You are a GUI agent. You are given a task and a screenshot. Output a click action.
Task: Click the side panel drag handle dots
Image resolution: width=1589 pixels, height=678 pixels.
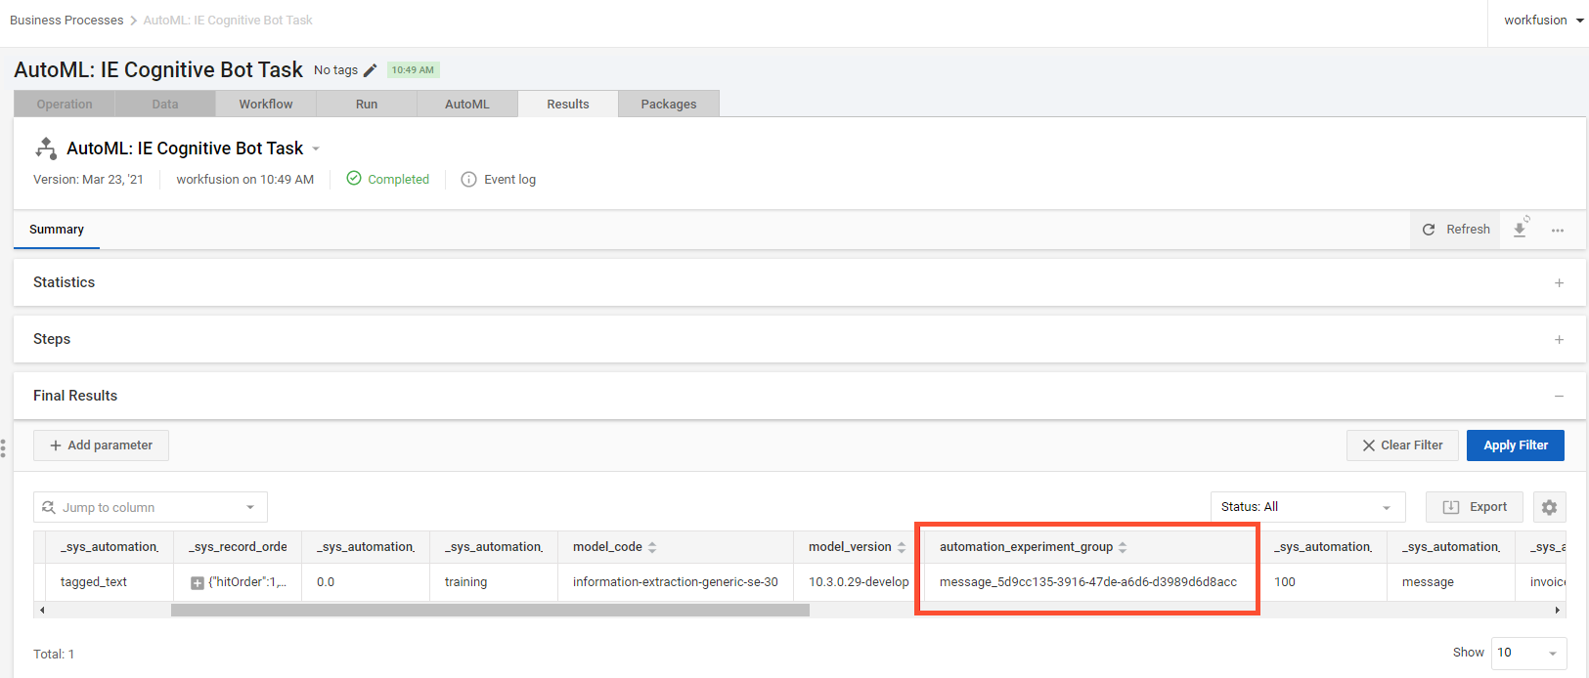point(4,448)
